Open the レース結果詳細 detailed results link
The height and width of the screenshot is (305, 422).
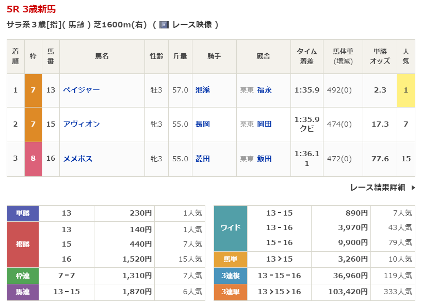pos(377,188)
